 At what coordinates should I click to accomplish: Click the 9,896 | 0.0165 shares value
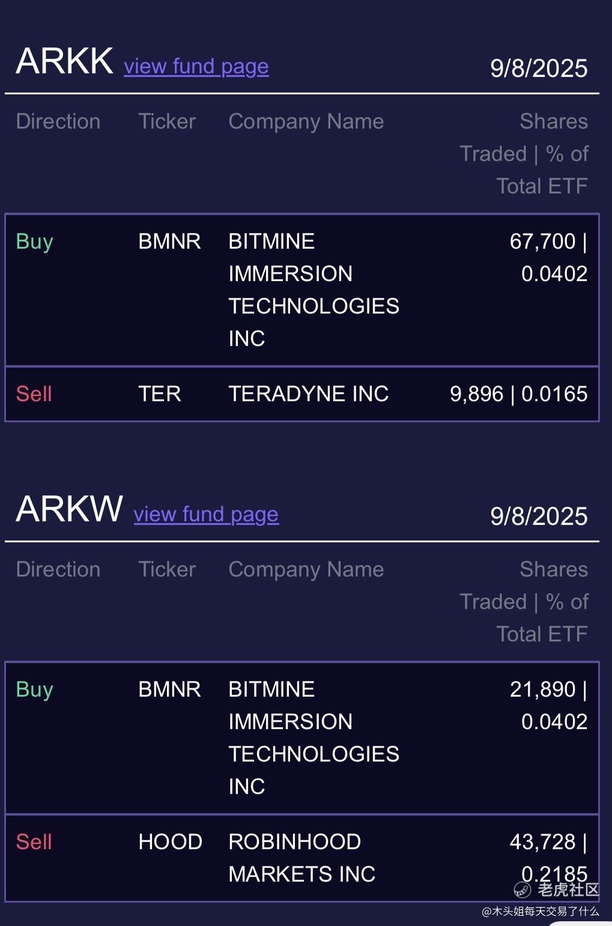[519, 394]
